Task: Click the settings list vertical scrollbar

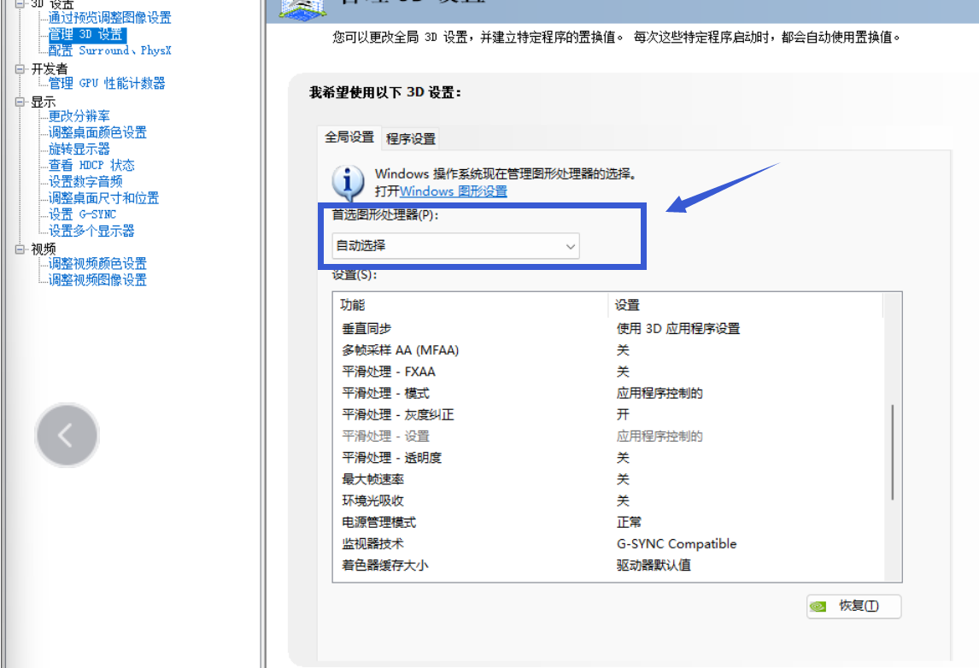Action: coord(893,452)
